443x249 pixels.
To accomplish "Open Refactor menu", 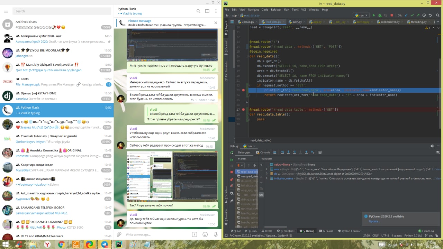I will pyautogui.click(x=276, y=10).
